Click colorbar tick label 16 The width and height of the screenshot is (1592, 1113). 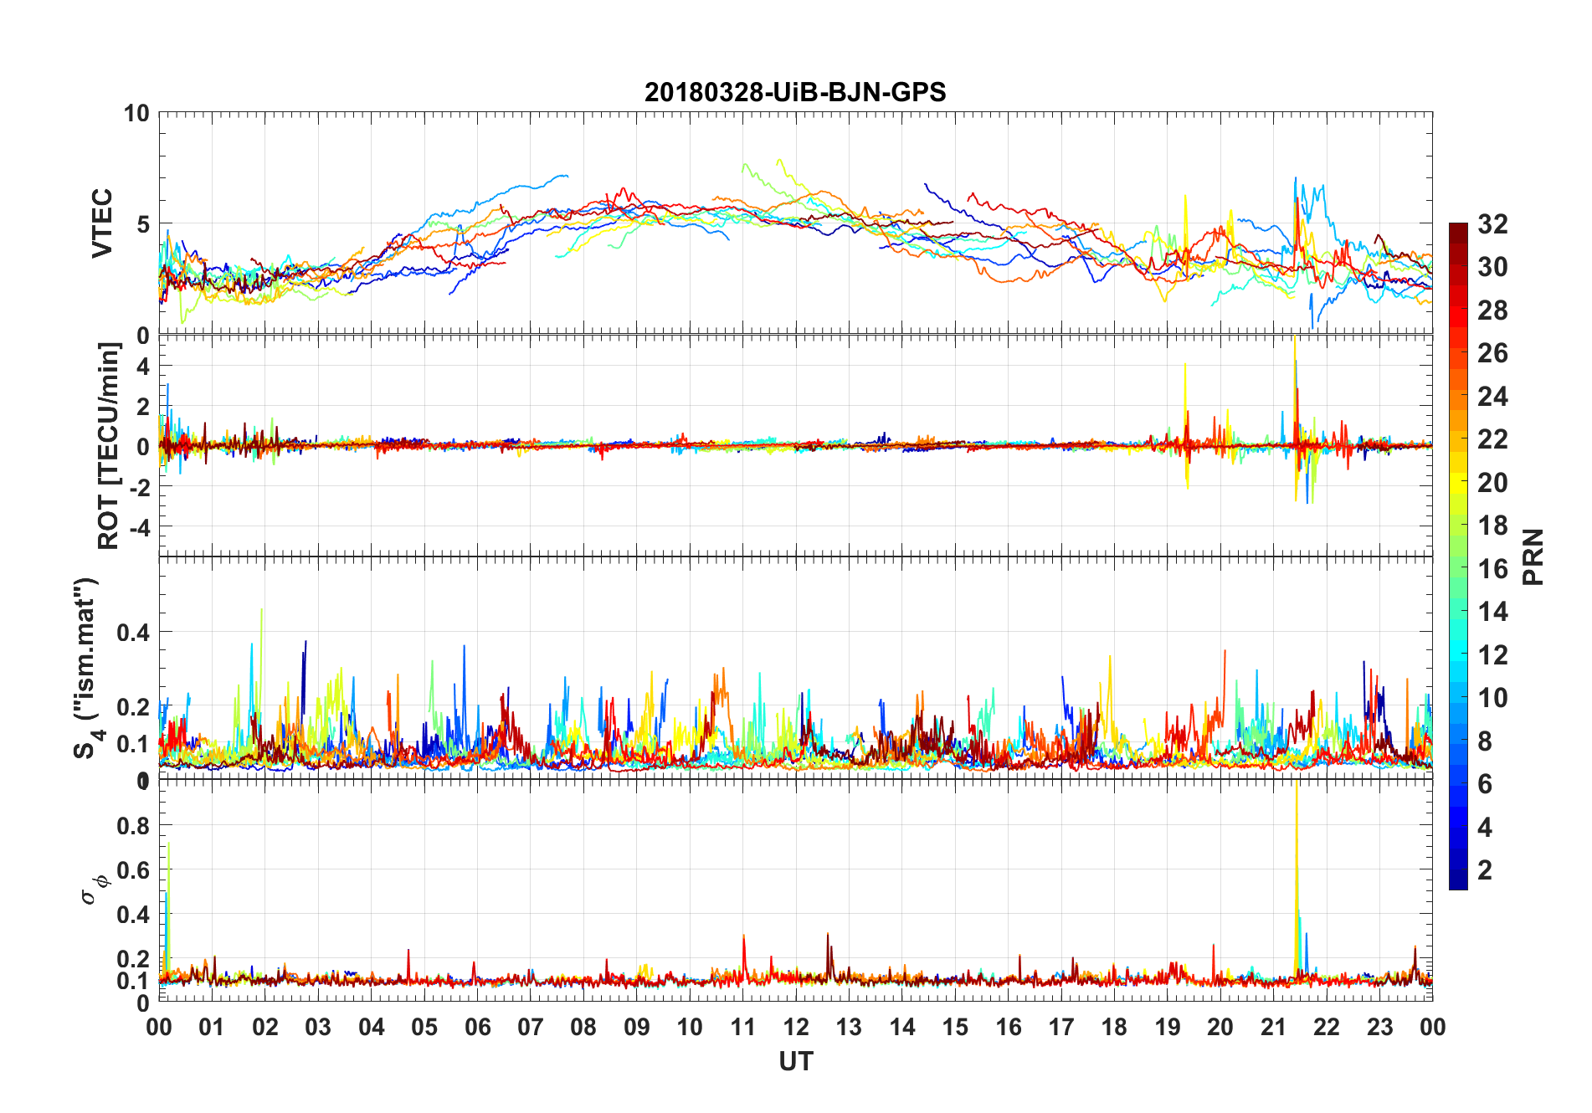click(1492, 569)
